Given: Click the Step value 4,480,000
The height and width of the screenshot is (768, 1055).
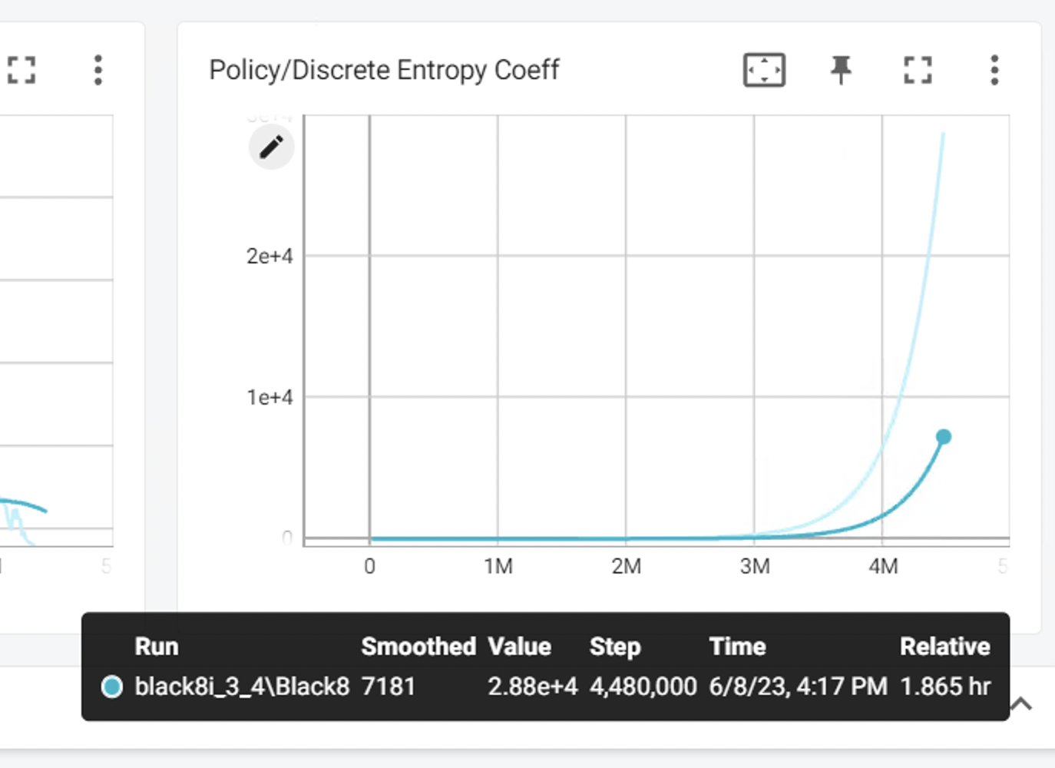Looking at the screenshot, I should pyautogui.click(x=643, y=686).
